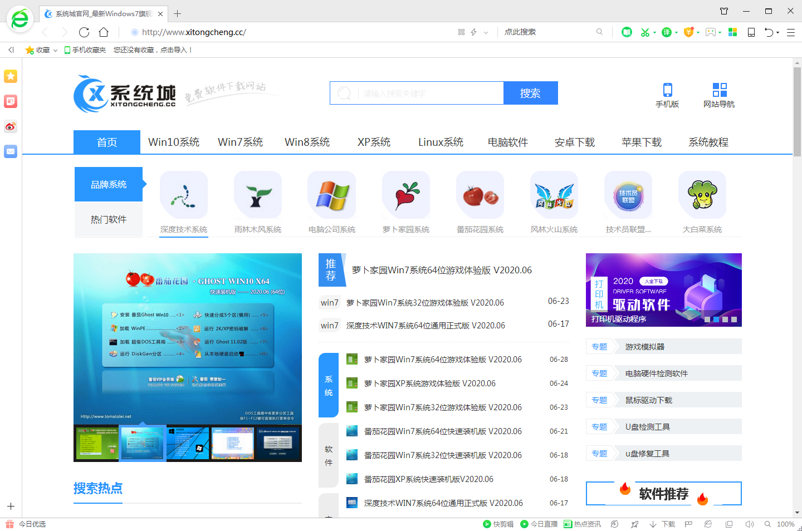This screenshot has height=531, width=802.
Task: Expand the 收藏 favorites dropdown arrow
Action: (55, 50)
